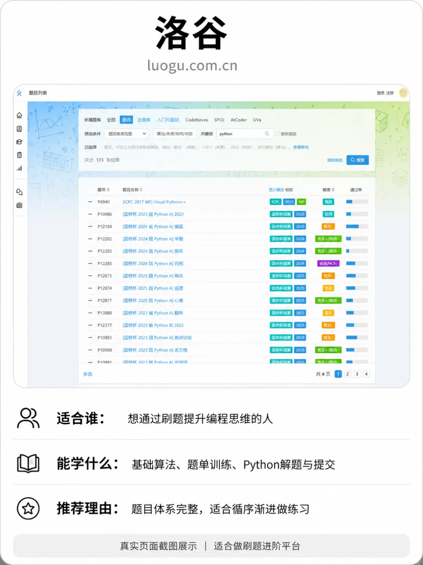Switch to the 入门与面试 tab
The height and width of the screenshot is (565, 423).
(168, 120)
